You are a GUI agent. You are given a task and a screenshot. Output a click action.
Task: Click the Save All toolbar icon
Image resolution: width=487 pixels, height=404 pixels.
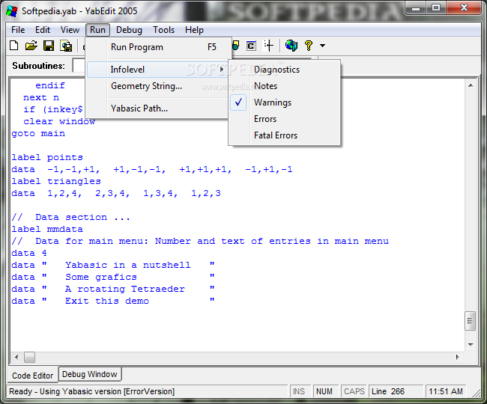tap(66, 46)
